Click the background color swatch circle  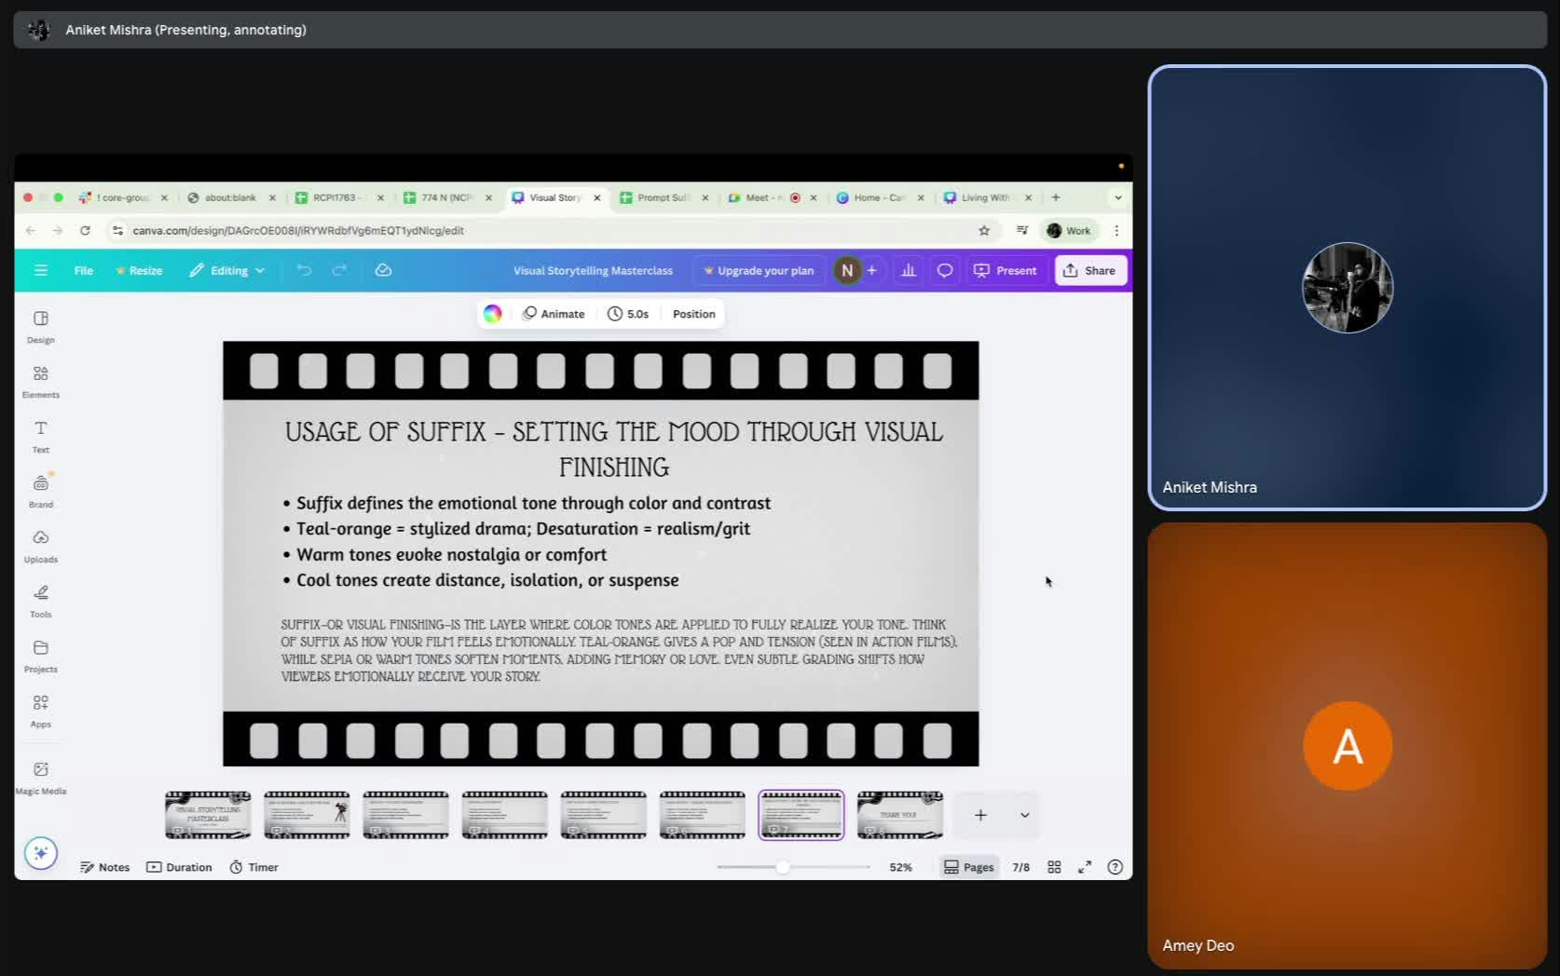point(493,314)
